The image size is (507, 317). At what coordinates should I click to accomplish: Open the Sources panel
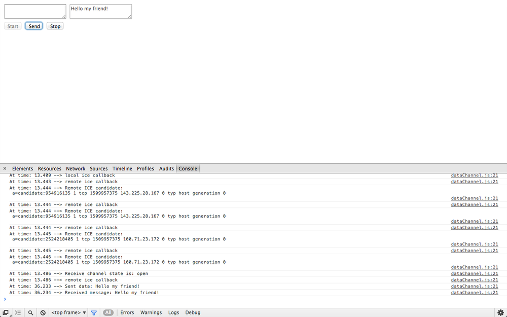(98, 168)
